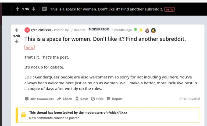Click the nsfw flair under the post title

tap(30, 47)
